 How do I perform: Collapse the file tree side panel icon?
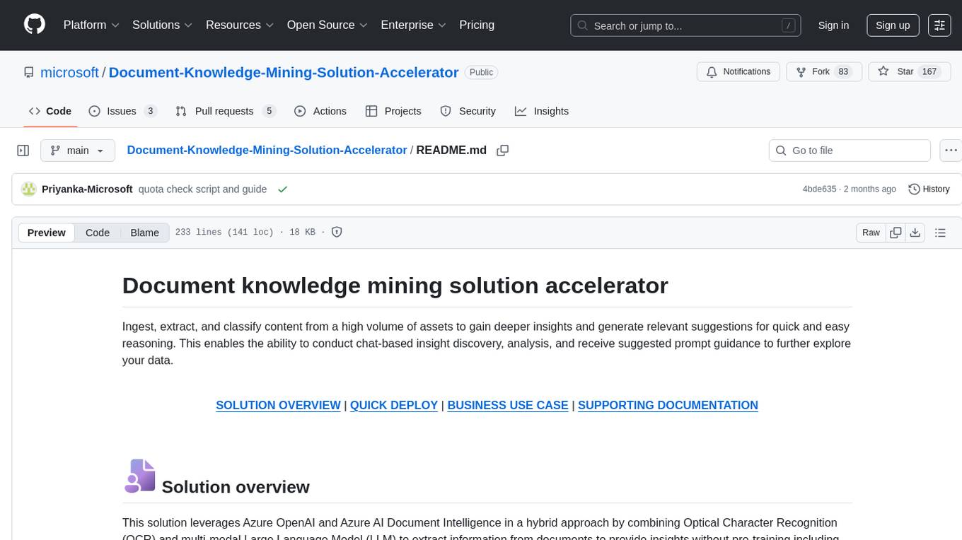(23, 151)
